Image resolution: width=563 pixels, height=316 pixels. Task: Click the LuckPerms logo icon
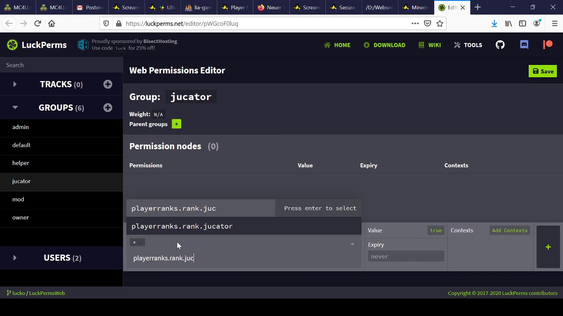(x=12, y=45)
